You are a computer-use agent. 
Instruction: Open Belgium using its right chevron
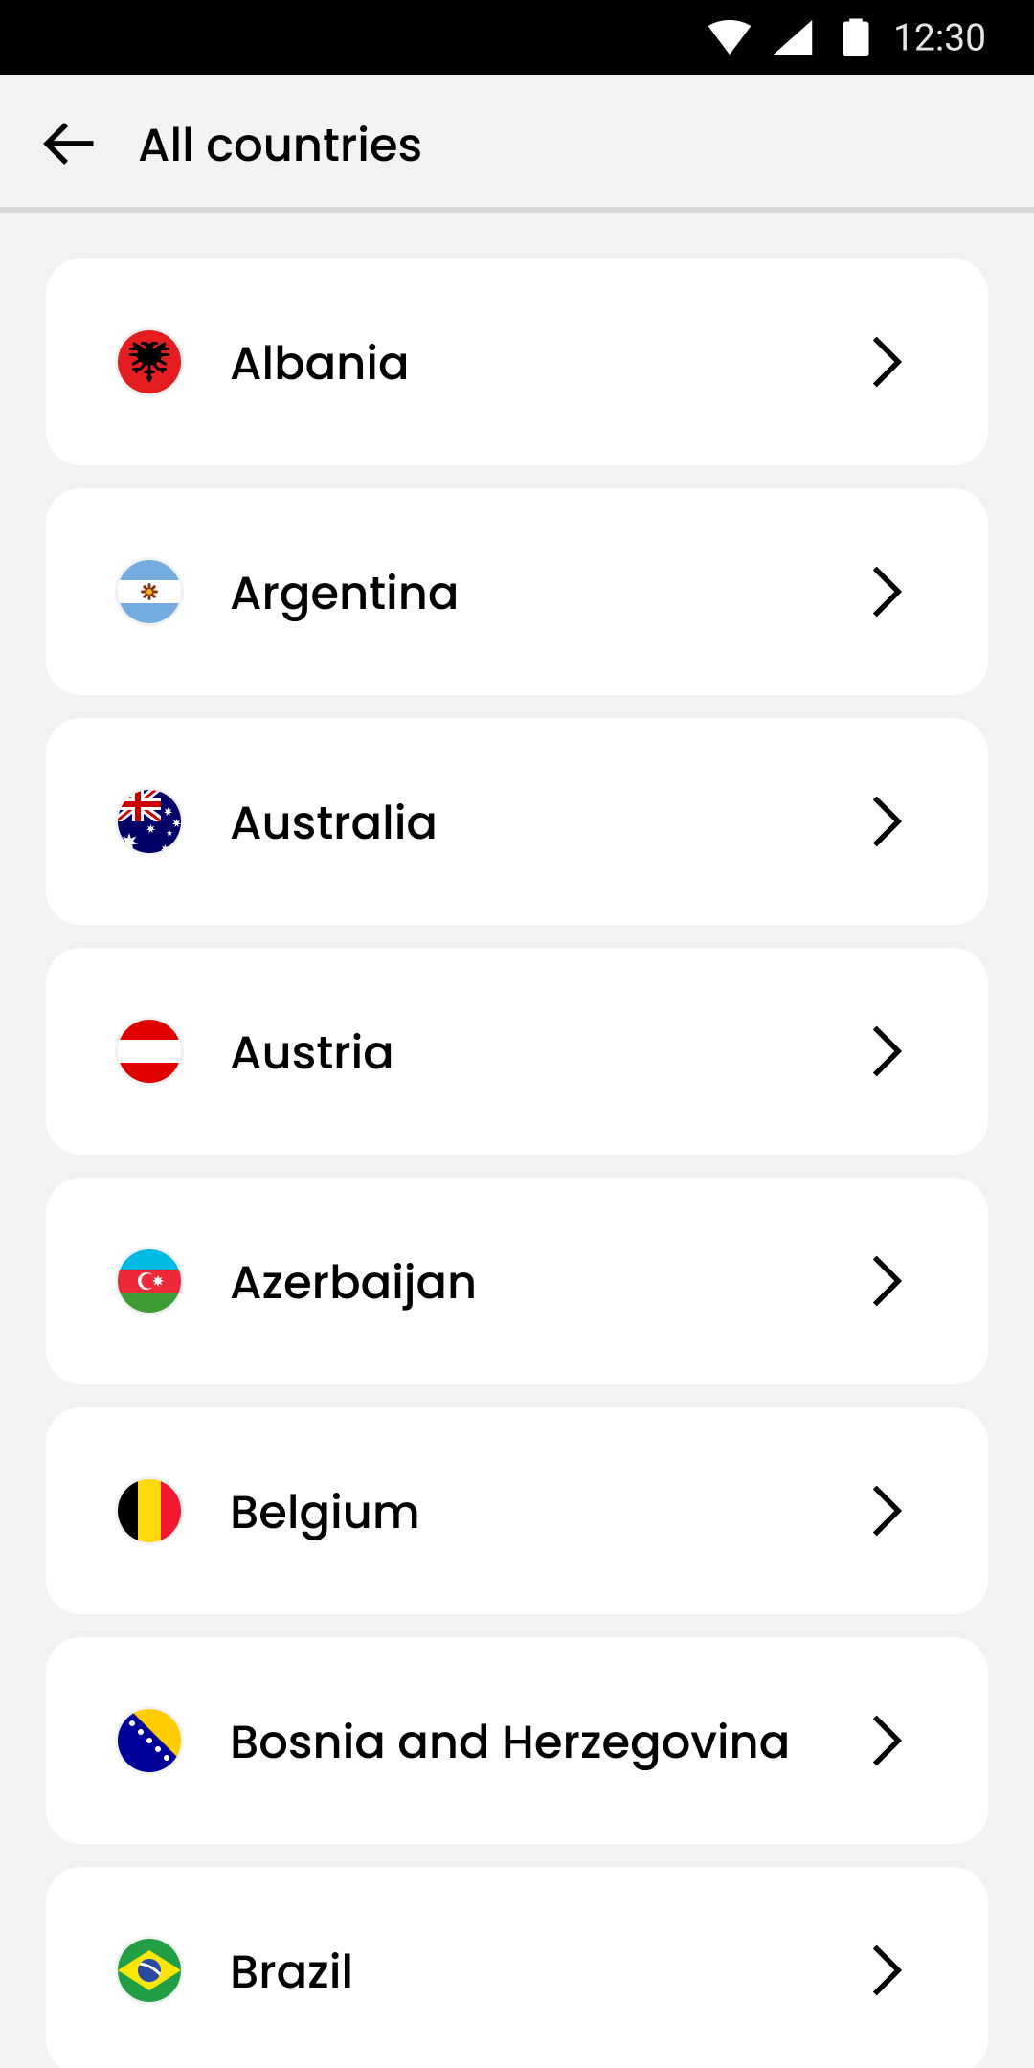(x=888, y=1511)
